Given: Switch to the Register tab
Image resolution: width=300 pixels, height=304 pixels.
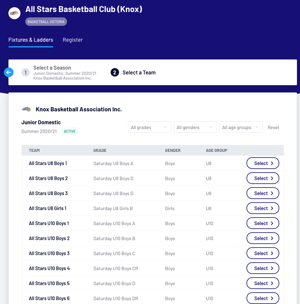Looking at the screenshot, I should pyautogui.click(x=73, y=40).
